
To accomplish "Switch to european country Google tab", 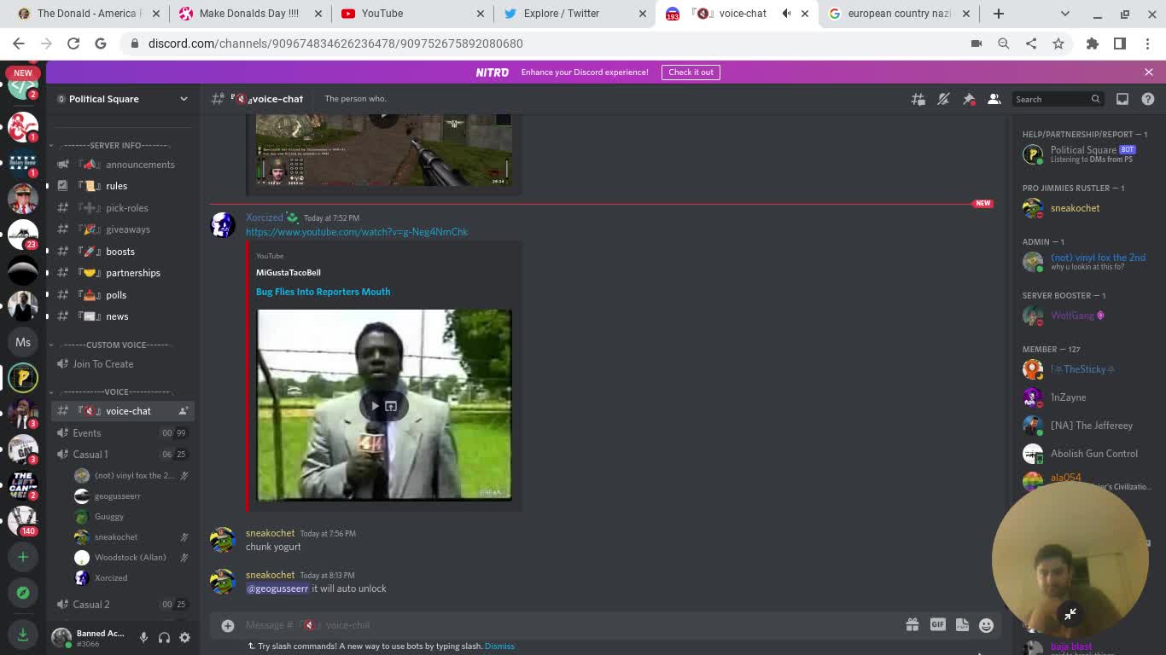I will click(898, 14).
